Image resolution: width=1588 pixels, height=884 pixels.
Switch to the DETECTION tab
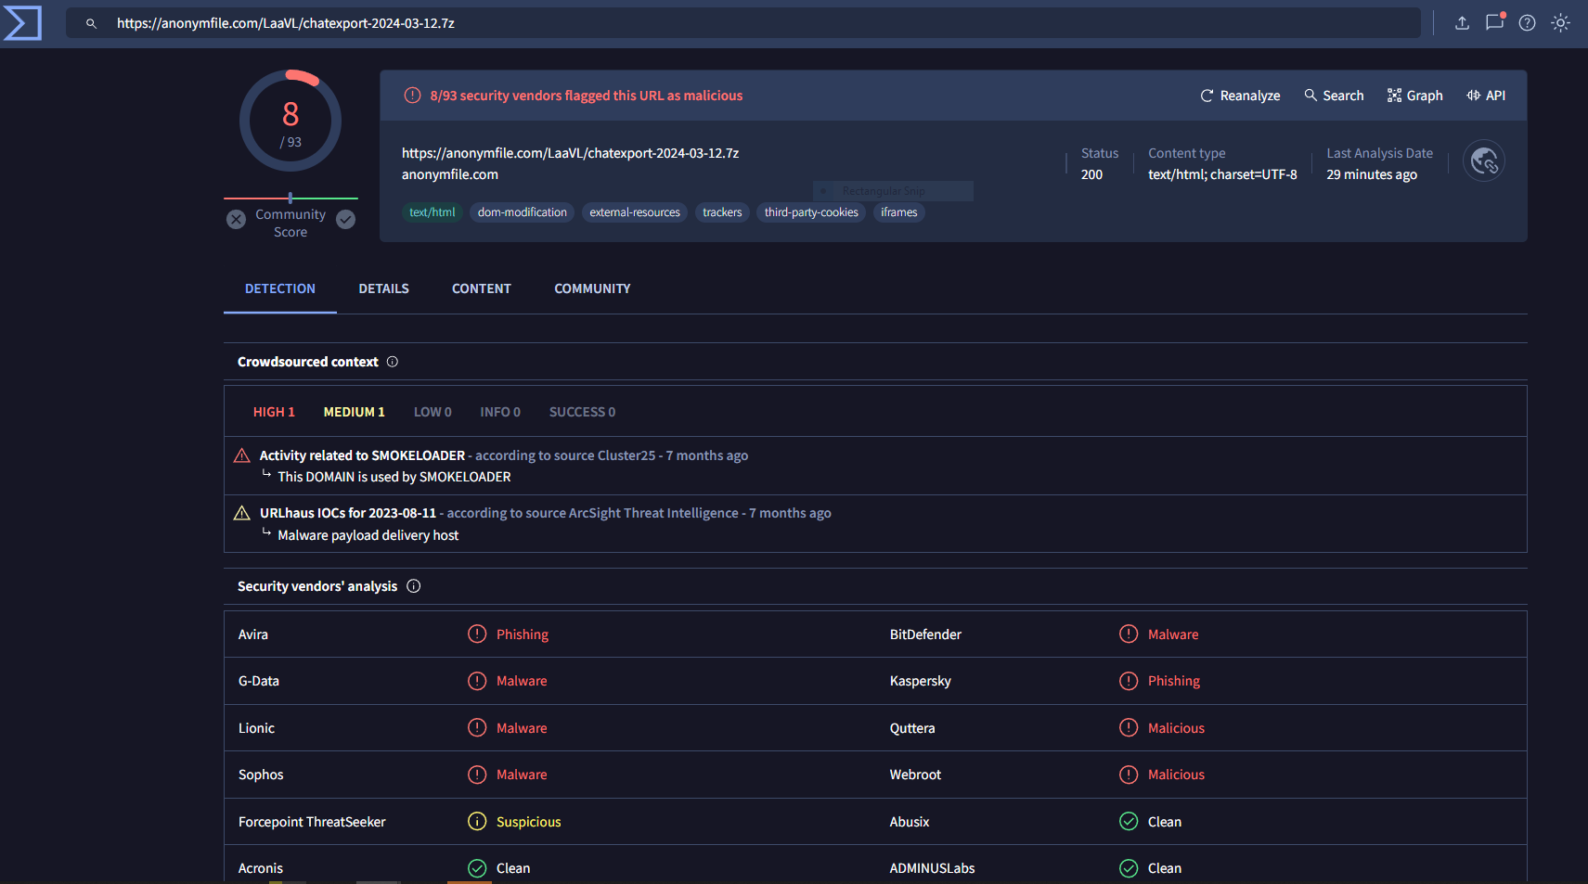point(280,288)
